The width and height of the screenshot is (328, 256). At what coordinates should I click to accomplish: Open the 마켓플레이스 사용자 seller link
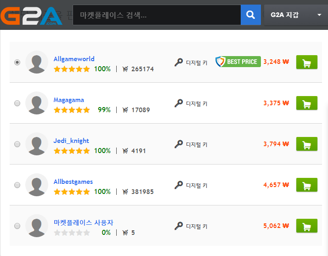point(83,222)
